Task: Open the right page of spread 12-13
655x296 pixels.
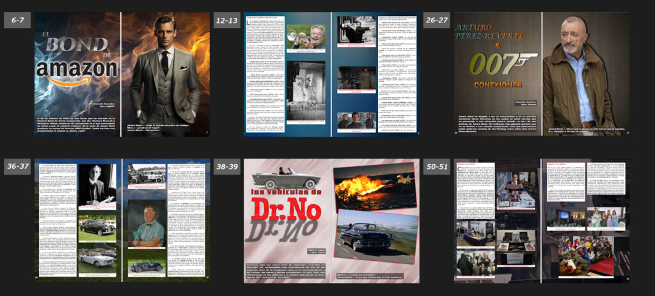Action: coord(375,74)
